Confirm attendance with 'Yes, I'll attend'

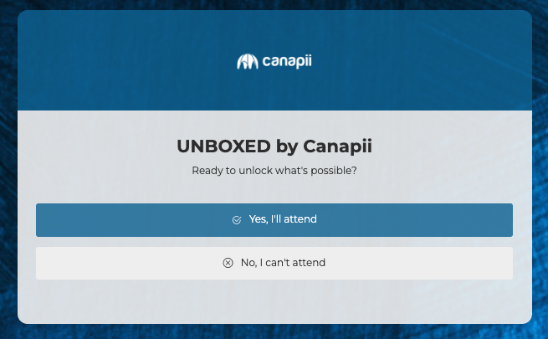(x=274, y=220)
